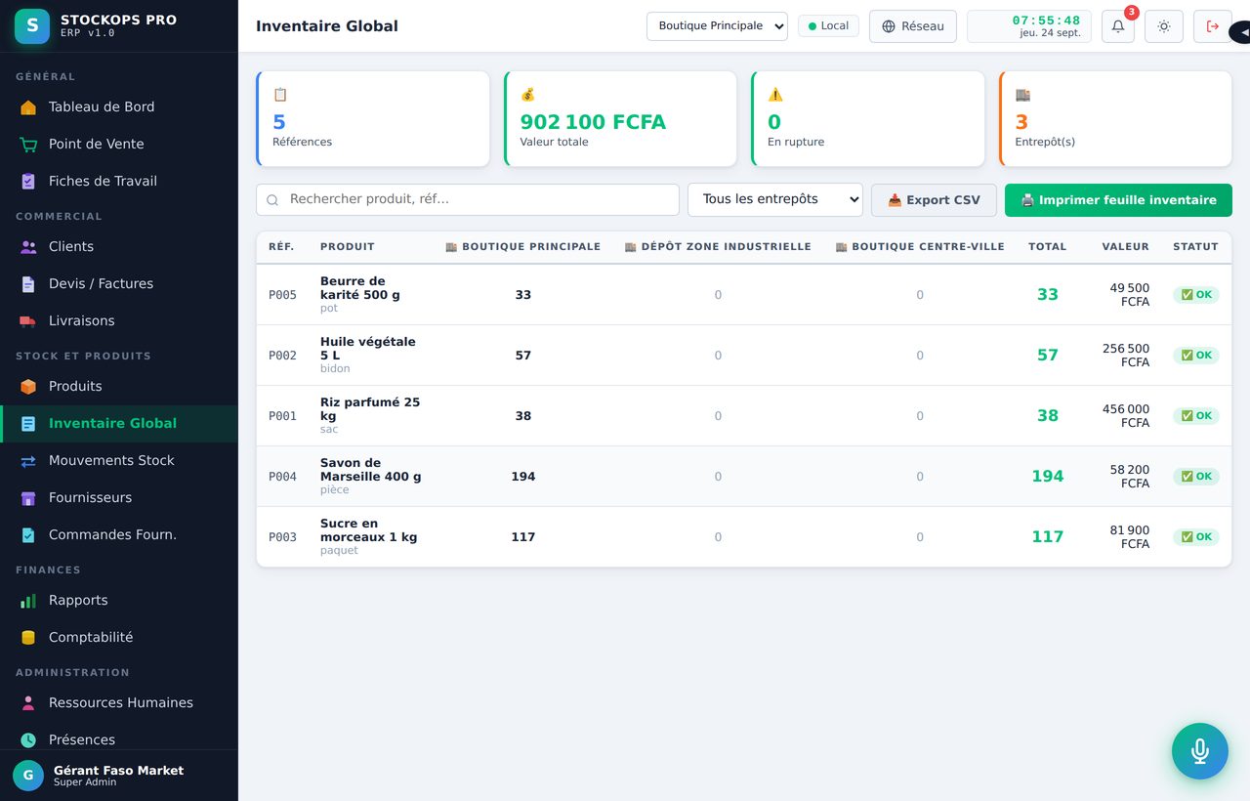Viewport: 1250px width, 801px height.
Task: Click the En rupture alert card
Action: [x=868, y=118]
